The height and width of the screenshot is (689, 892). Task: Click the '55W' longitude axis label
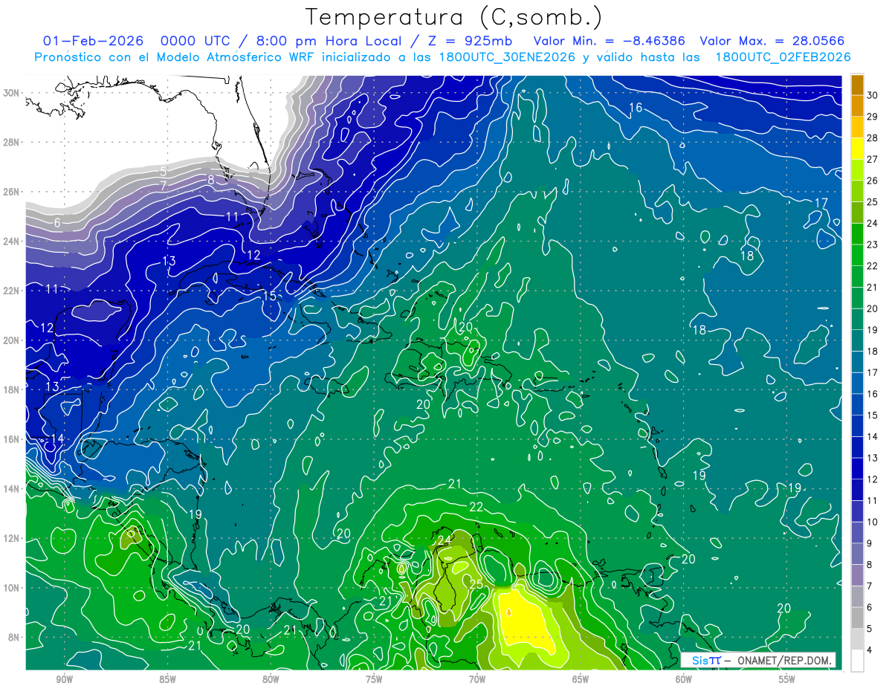click(787, 679)
